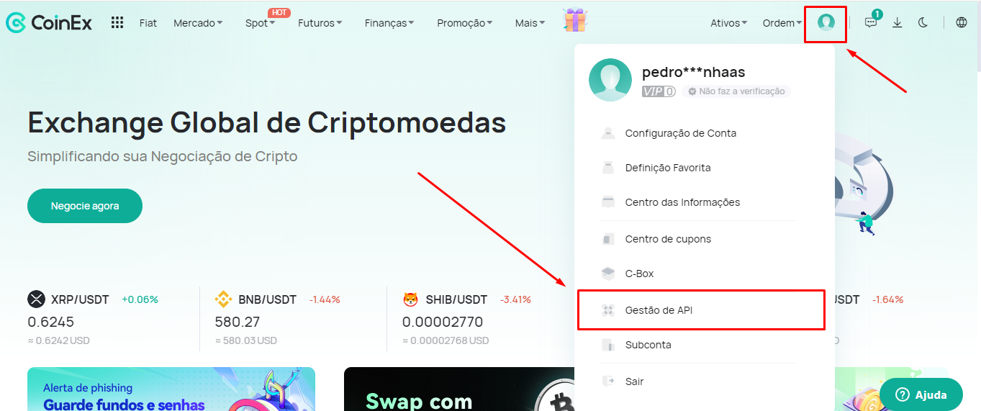Open the Ordem dropdown
The height and width of the screenshot is (411, 981).
tap(782, 23)
